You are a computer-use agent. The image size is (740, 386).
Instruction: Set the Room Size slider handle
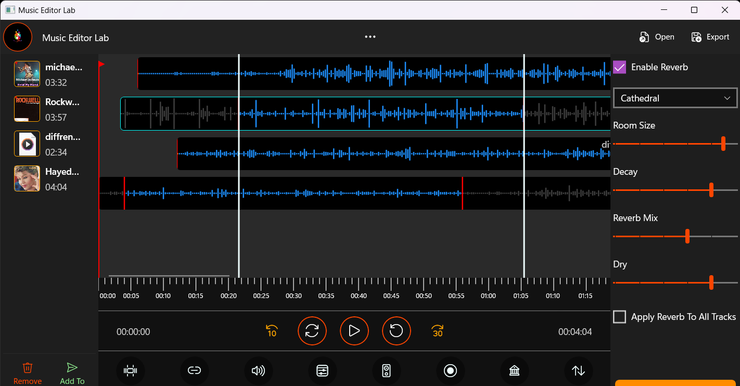(x=724, y=143)
